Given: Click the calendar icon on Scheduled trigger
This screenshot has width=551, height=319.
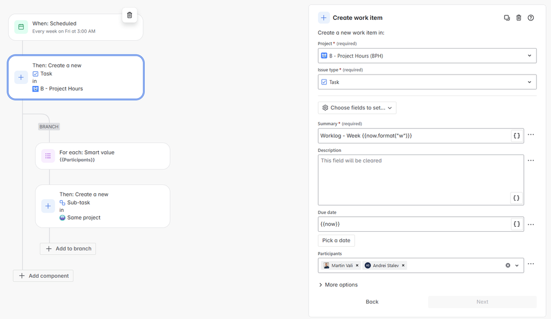Looking at the screenshot, I should coord(21,27).
